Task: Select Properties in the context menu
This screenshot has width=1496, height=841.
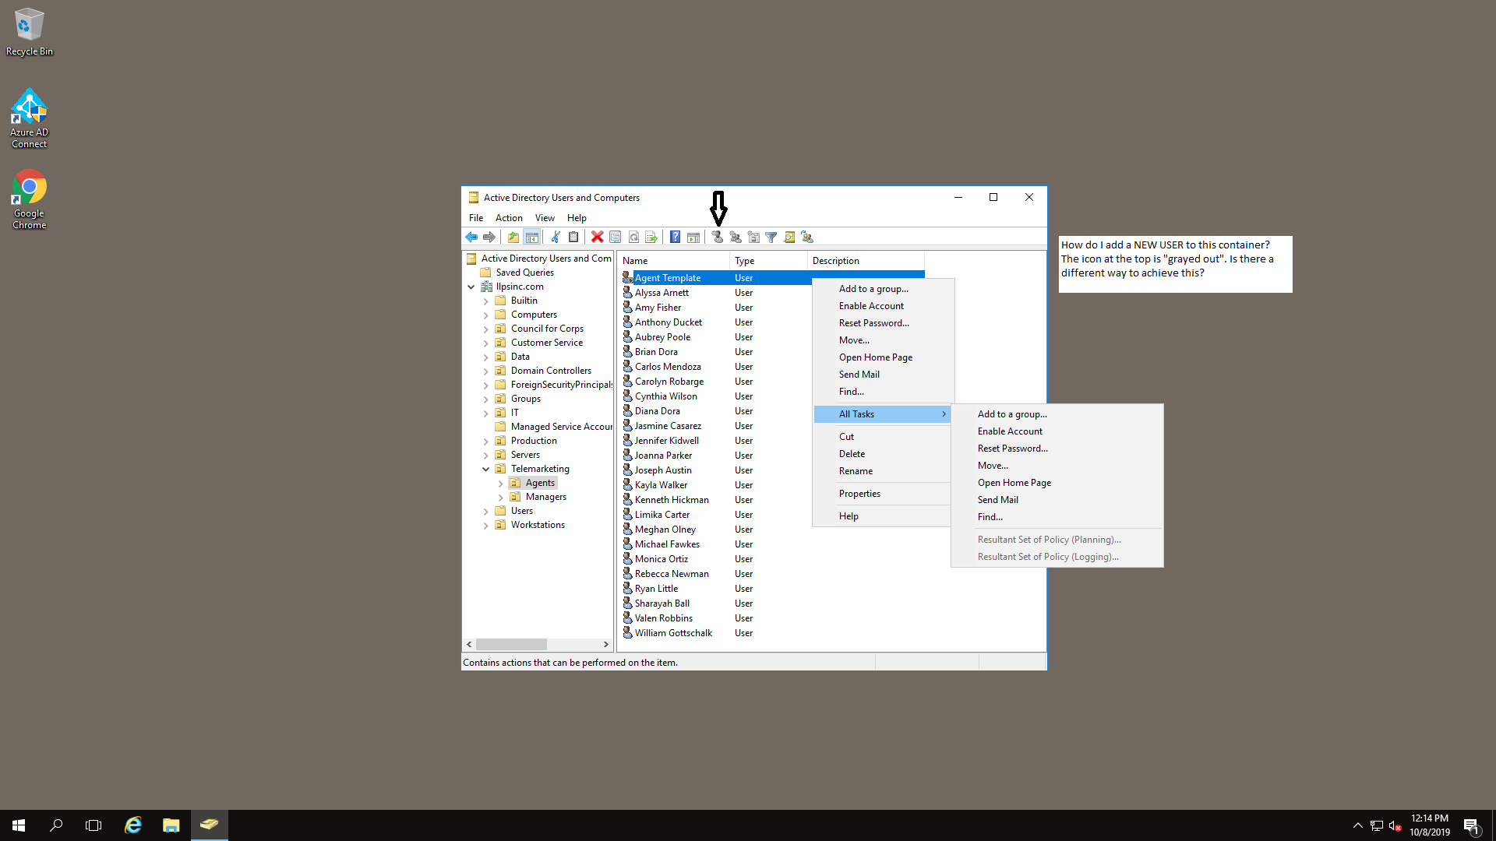Action: (859, 494)
